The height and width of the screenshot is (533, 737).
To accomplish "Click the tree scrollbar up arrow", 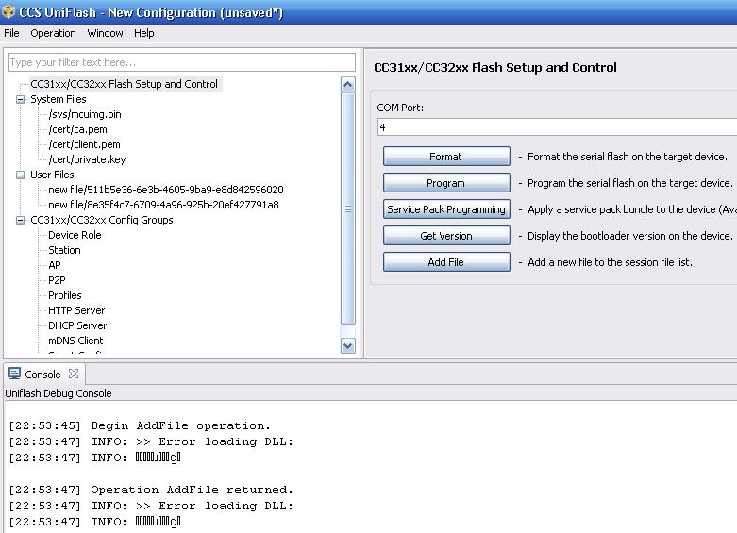I will (x=348, y=85).
